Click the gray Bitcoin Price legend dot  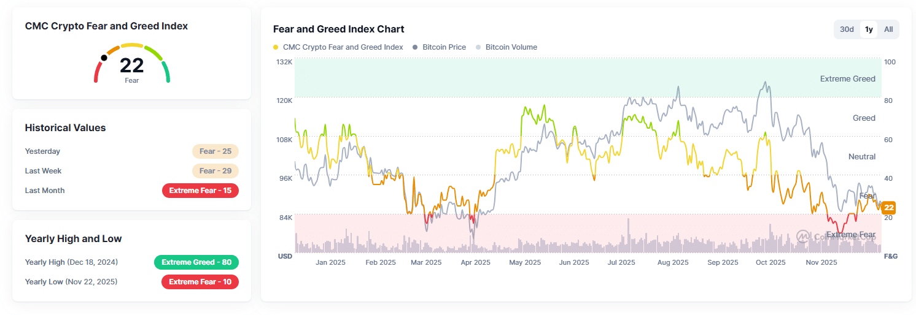(x=416, y=47)
